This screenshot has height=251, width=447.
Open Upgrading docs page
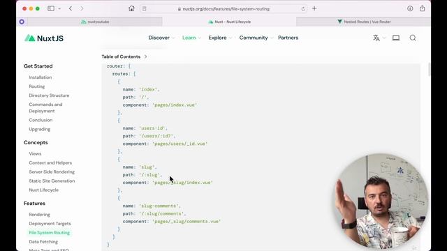[40, 129]
